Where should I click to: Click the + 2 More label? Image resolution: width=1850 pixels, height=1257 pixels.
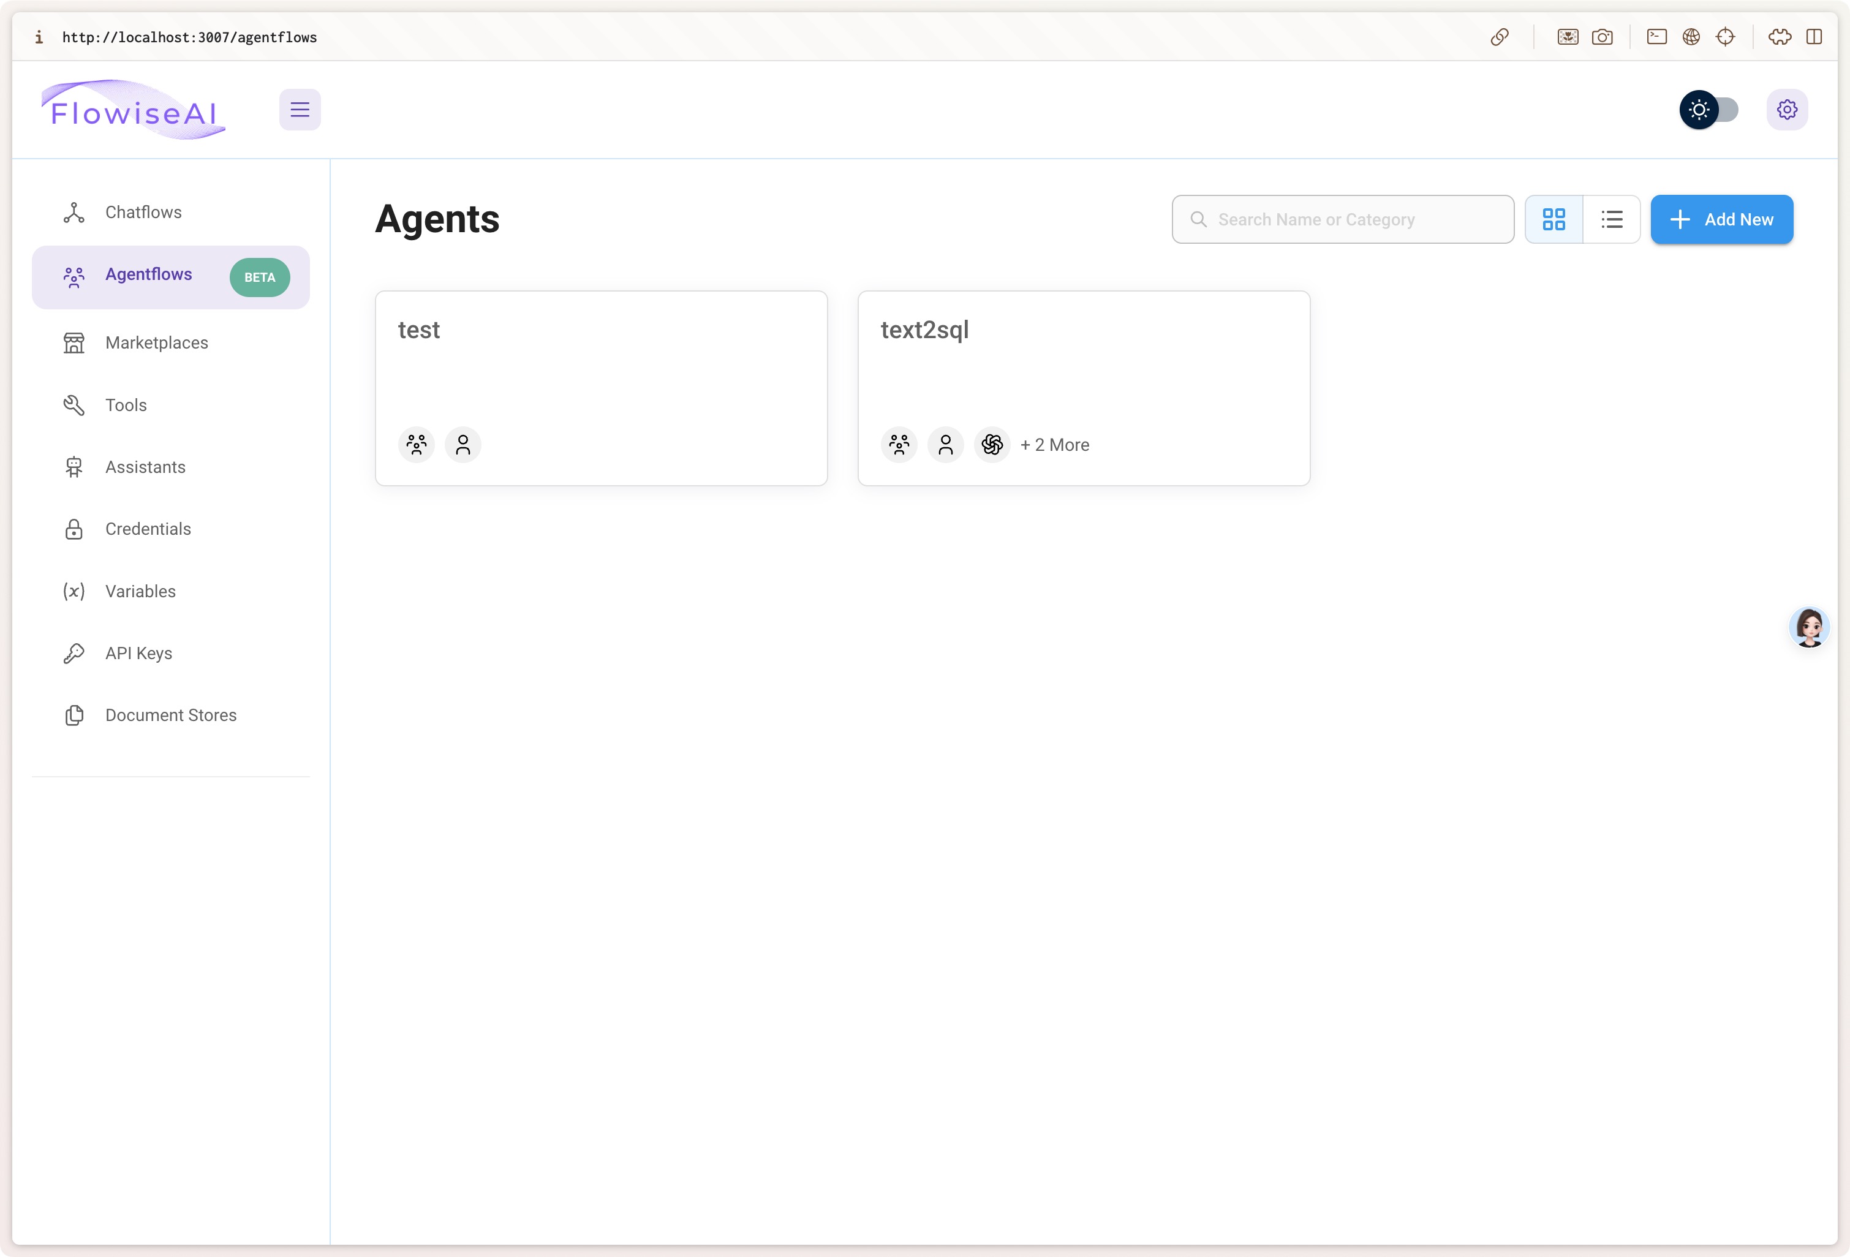tap(1054, 445)
